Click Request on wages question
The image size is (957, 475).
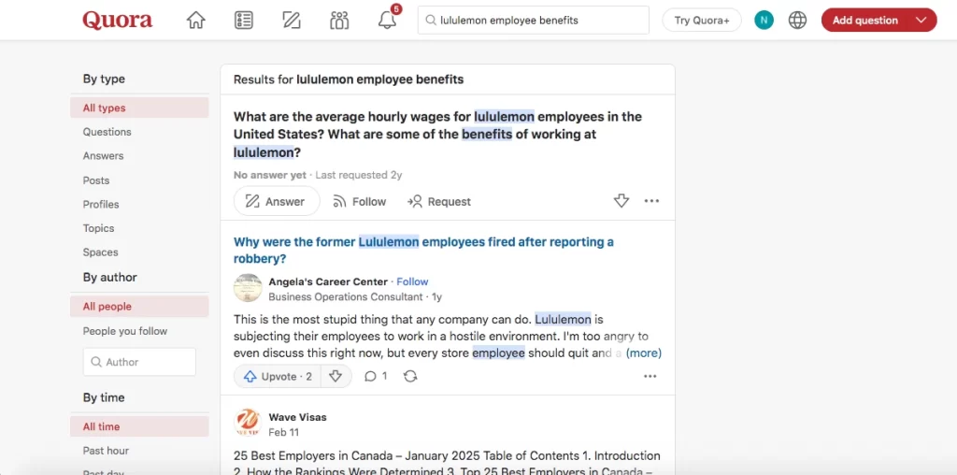439,201
